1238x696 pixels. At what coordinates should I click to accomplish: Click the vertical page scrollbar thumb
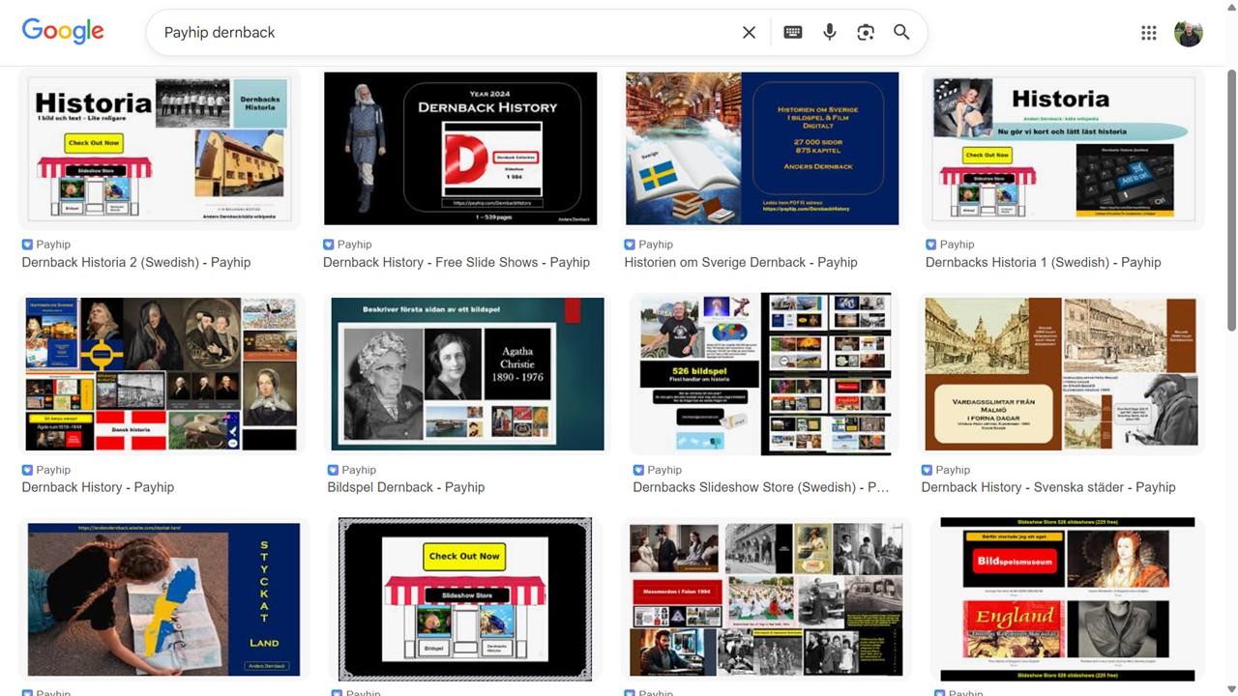1230,201
